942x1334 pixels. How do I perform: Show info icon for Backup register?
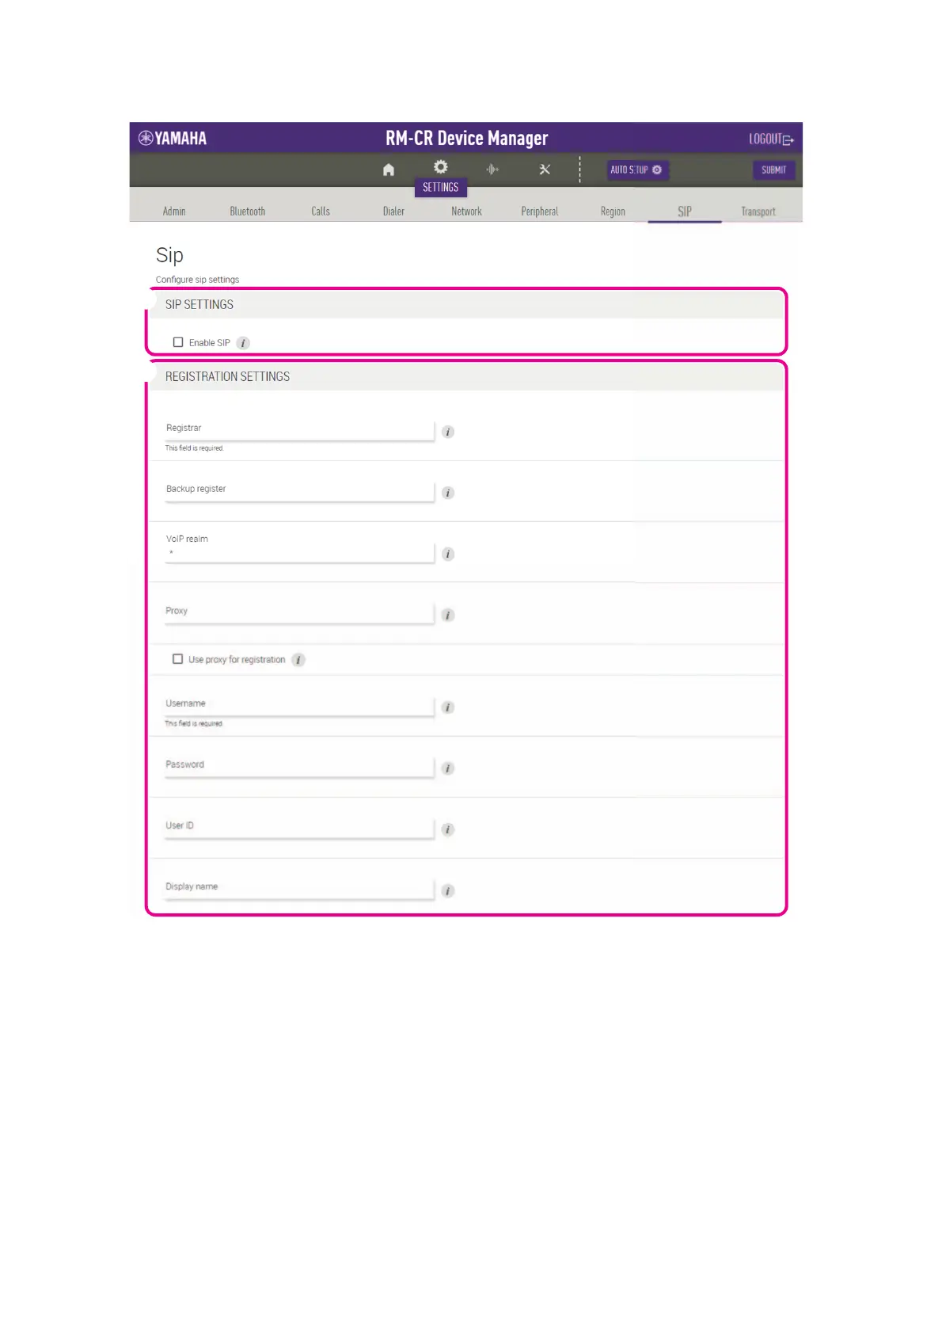(448, 493)
